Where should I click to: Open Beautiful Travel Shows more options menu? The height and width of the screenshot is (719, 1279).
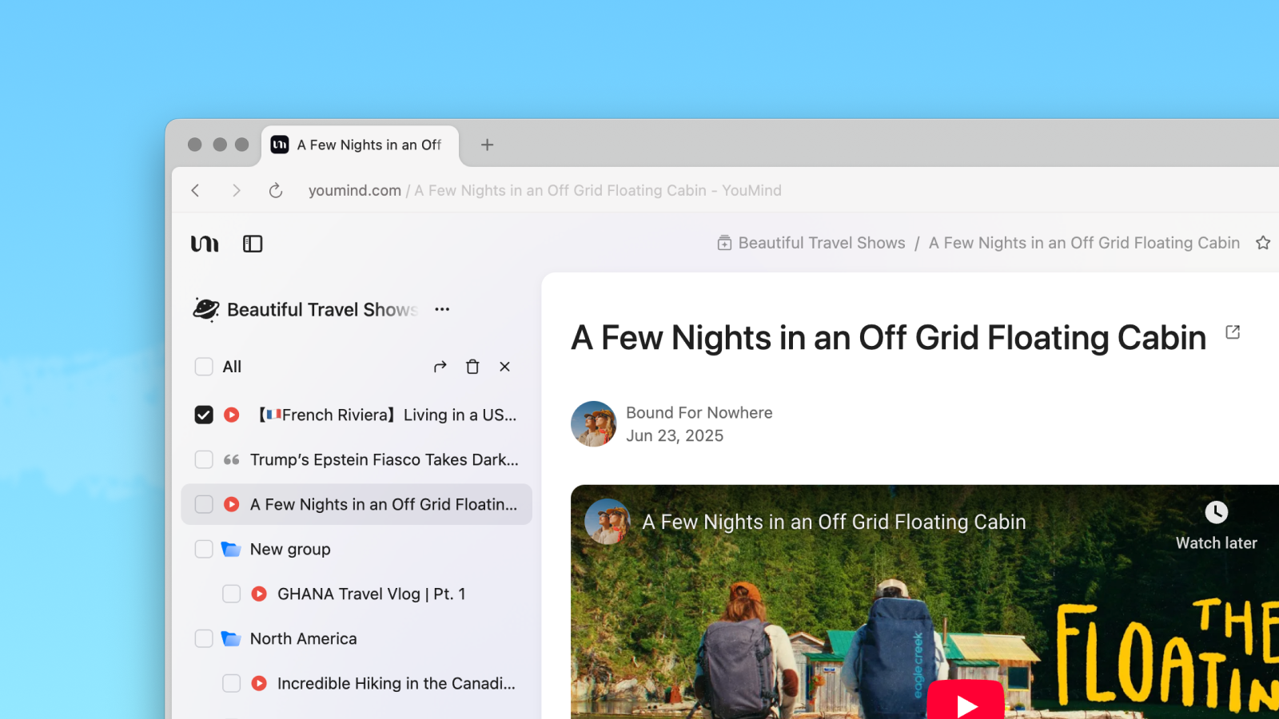click(442, 309)
